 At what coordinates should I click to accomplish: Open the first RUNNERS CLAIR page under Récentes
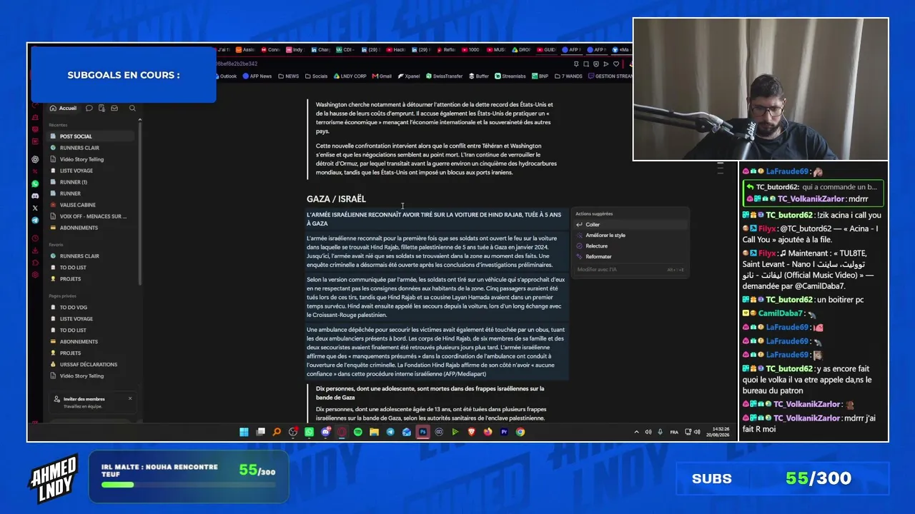click(91, 148)
